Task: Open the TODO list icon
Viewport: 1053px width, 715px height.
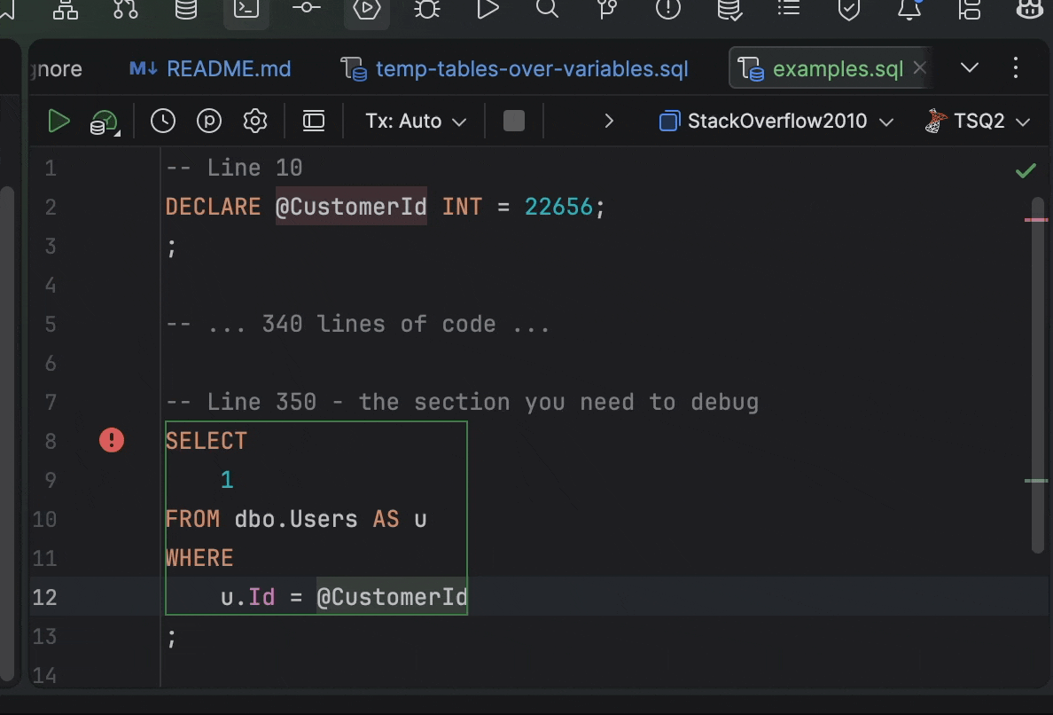Action: point(788,8)
